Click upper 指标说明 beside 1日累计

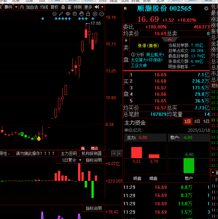click(93, 160)
